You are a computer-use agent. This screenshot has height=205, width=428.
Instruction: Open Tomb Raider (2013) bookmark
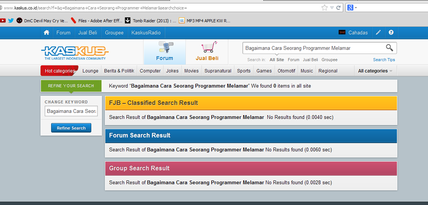click(150, 20)
